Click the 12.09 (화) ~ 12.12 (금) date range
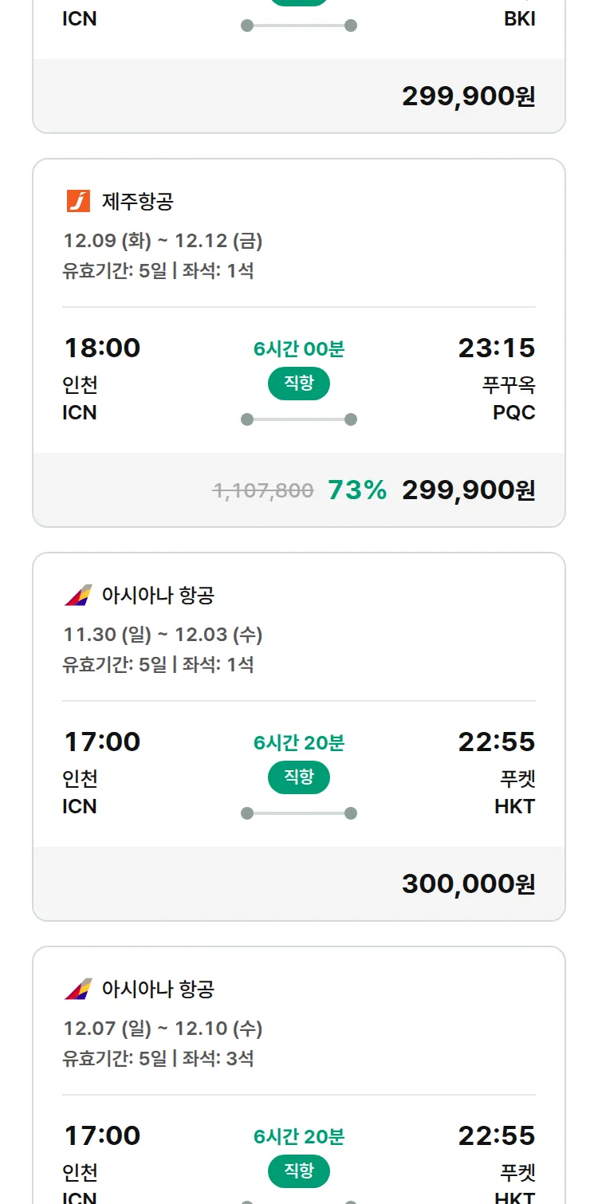Image resolution: width=598 pixels, height=1204 pixels. 163,241
